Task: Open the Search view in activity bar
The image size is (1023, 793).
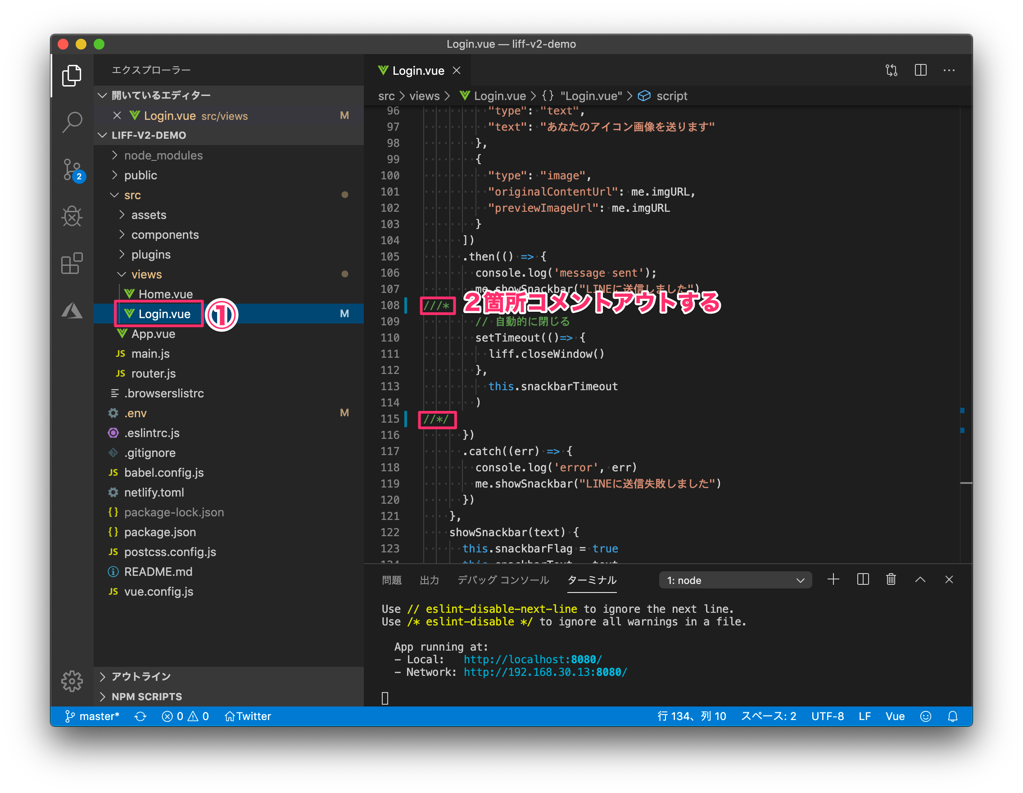Action: click(x=72, y=122)
